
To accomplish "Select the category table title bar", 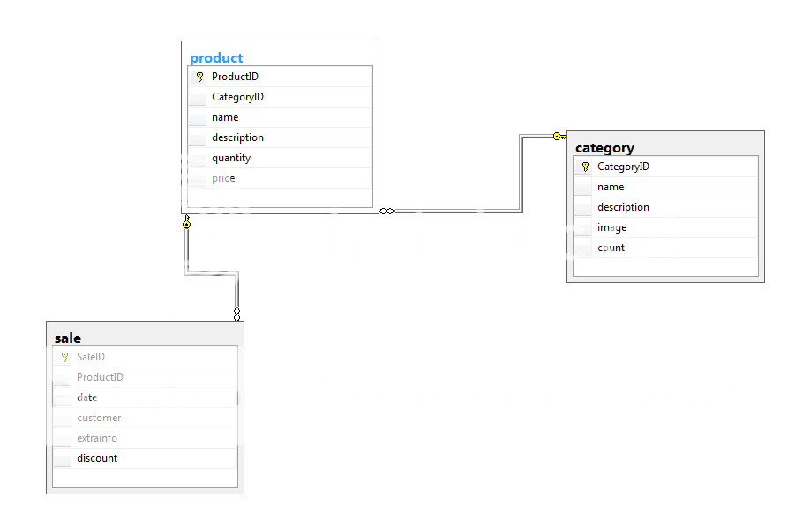I will [x=604, y=147].
